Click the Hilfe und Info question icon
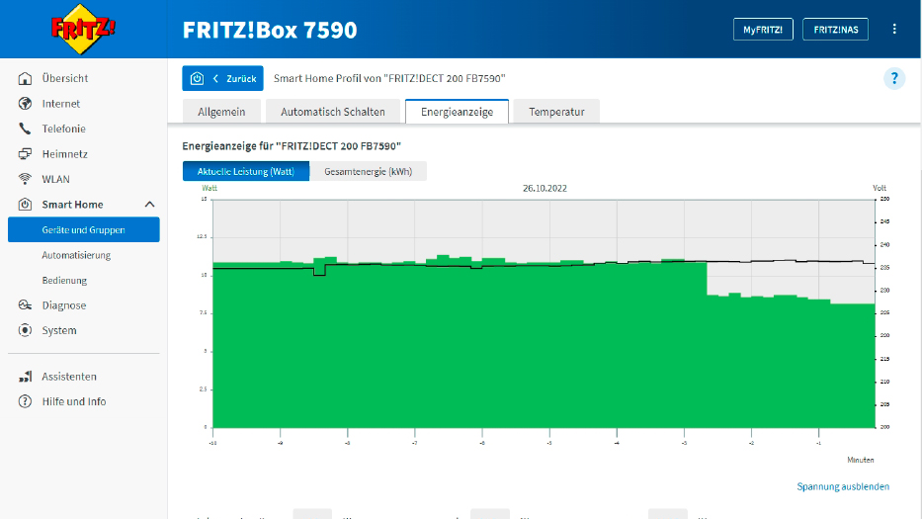This screenshot has width=922, height=519. pos(25,401)
